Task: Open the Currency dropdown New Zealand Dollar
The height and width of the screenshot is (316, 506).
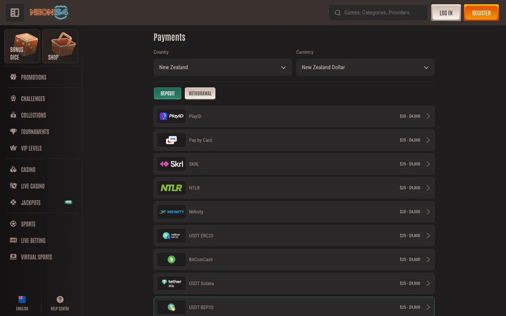Action: (x=365, y=67)
